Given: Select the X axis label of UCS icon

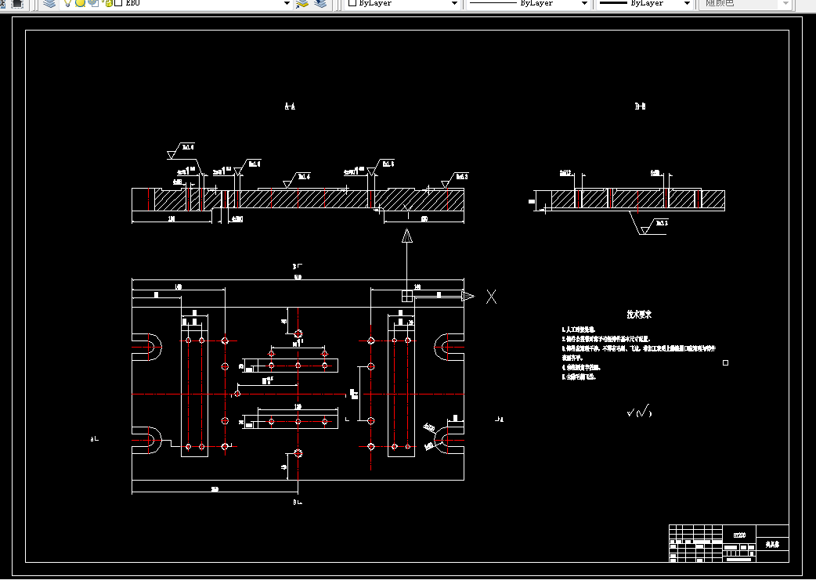Looking at the screenshot, I should tap(491, 297).
